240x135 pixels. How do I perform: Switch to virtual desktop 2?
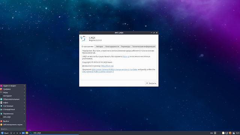pyautogui.click(x=14, y=133)
